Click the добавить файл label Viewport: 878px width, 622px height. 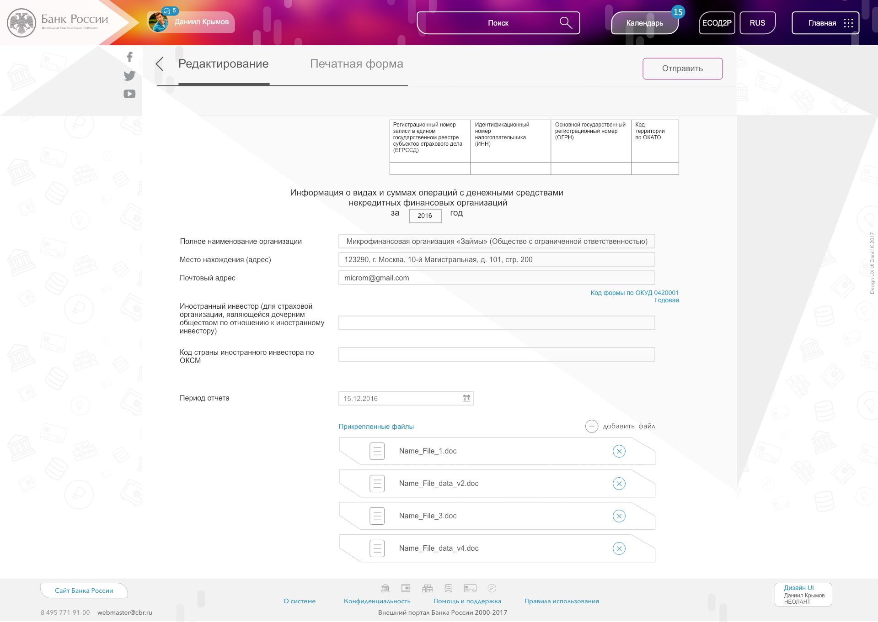click(x=629, y=426)
